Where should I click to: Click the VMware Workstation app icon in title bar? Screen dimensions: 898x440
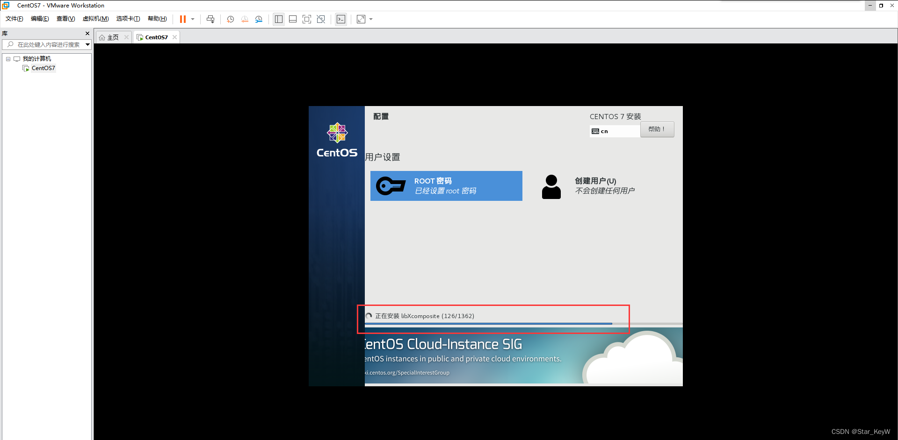pos(6,6)
